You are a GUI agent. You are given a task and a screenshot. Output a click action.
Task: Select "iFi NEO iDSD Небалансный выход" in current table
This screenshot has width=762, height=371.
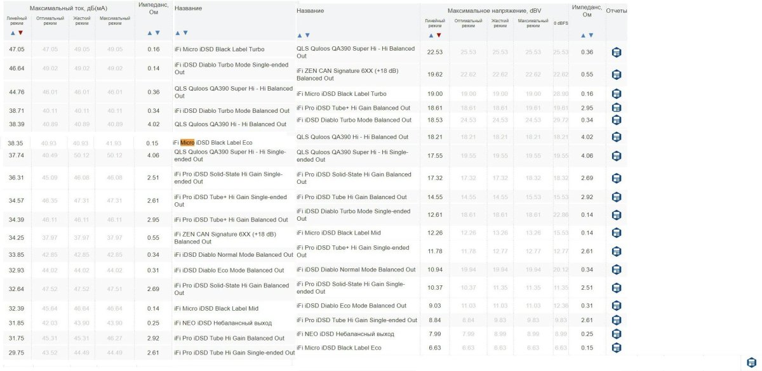[223, 323]
